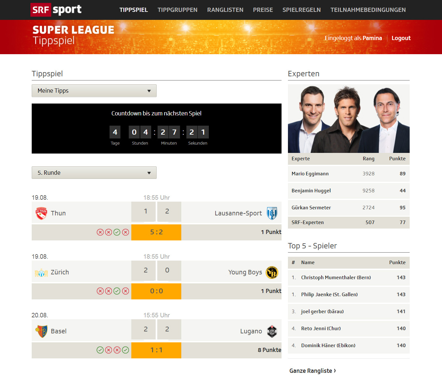
Task: Select the Gürkan Sermeter expert row
Action: tap(349, 208)
